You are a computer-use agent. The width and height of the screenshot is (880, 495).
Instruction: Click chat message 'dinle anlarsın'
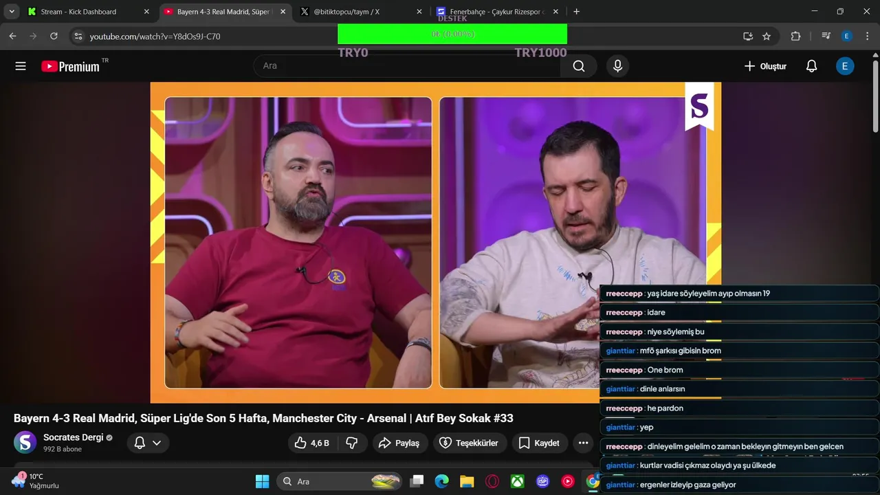click(739, 389)
